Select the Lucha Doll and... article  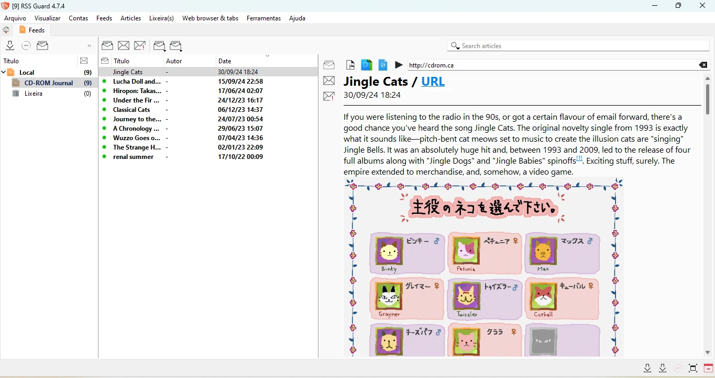pyautogui.click(x=208, y=82)
